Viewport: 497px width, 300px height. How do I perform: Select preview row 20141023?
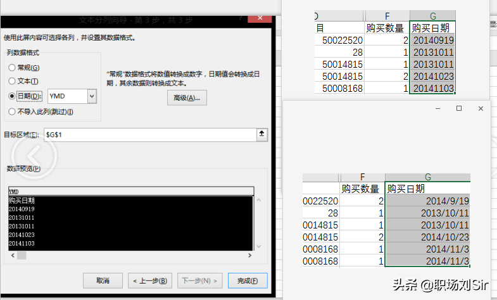(22, 235)
